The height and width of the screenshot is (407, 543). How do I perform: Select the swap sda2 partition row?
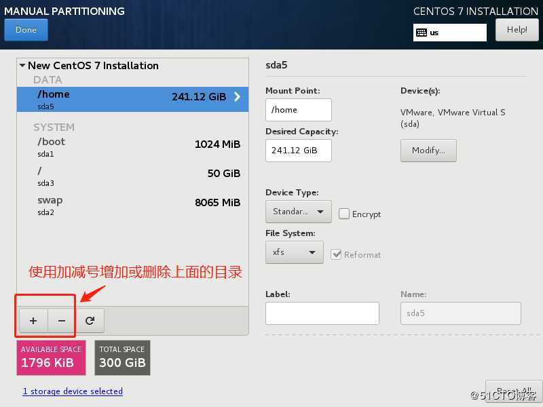(132, 206)
